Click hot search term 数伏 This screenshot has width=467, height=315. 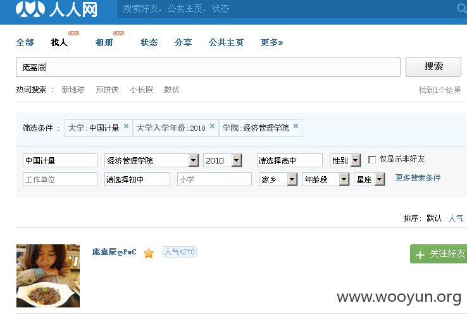pyautogui.click(x=171, y=90)
